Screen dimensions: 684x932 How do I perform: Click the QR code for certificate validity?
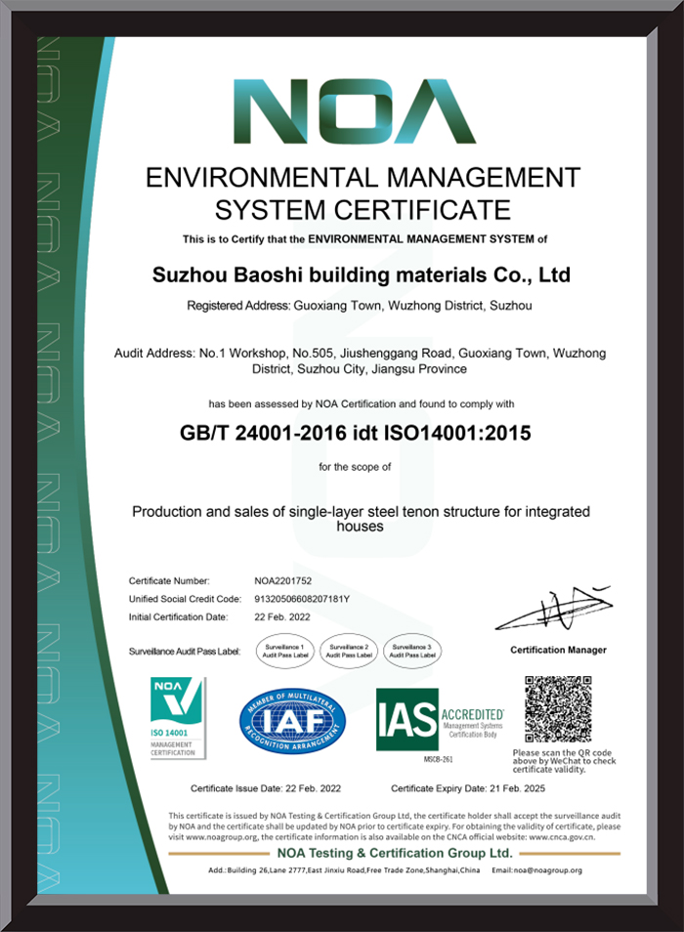[x=557, y=708]
